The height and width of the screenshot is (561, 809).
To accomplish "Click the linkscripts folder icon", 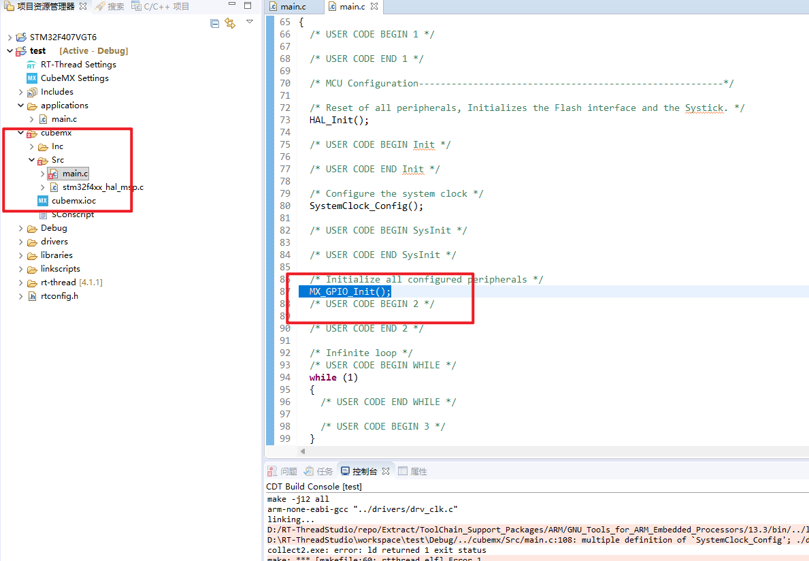I will coord(32,269).
